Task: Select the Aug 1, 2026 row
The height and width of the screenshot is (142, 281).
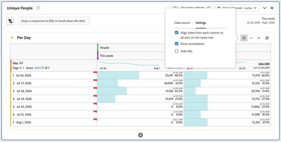Action: pos(54,122)
